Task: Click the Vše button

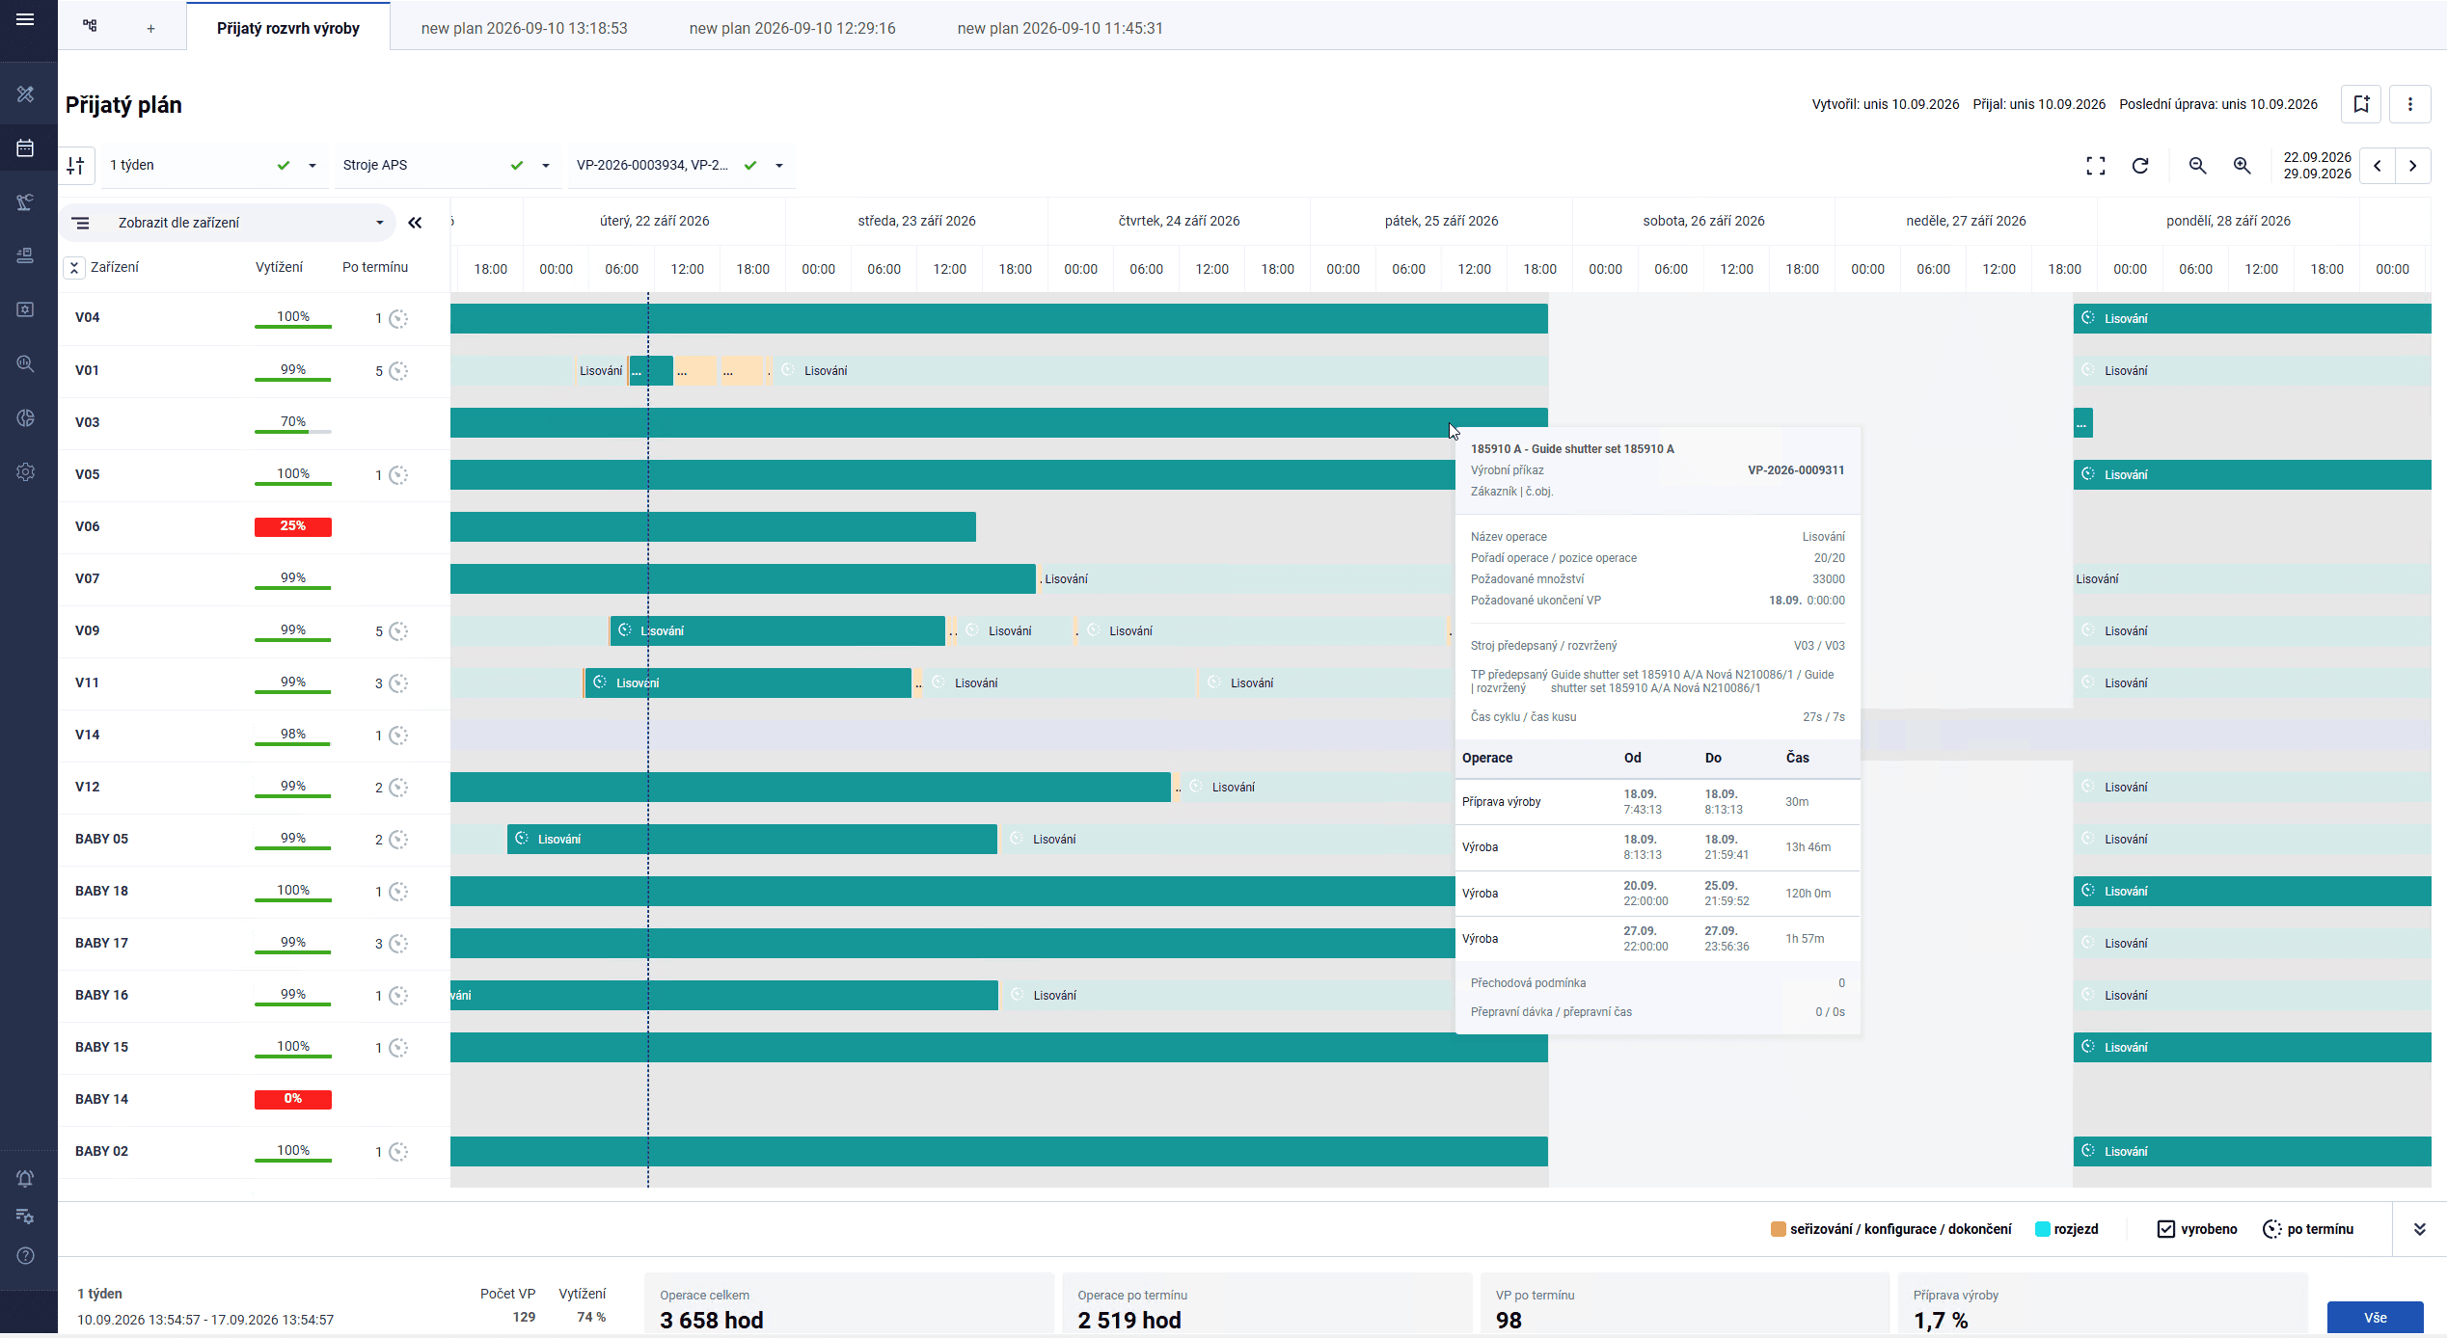Action: click(2375, 1317)
